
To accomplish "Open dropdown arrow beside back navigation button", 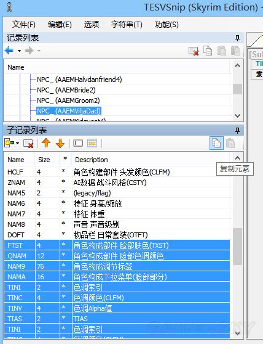I will (x=19, y=51).
